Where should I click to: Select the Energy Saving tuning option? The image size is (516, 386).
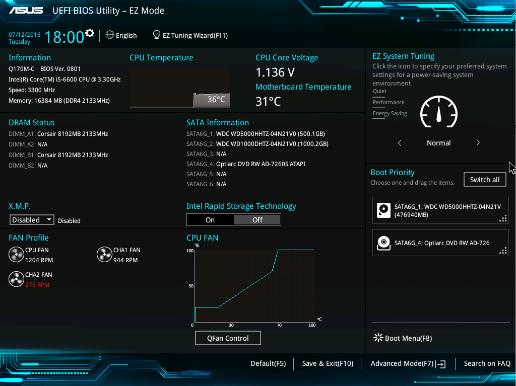[390, 114]
